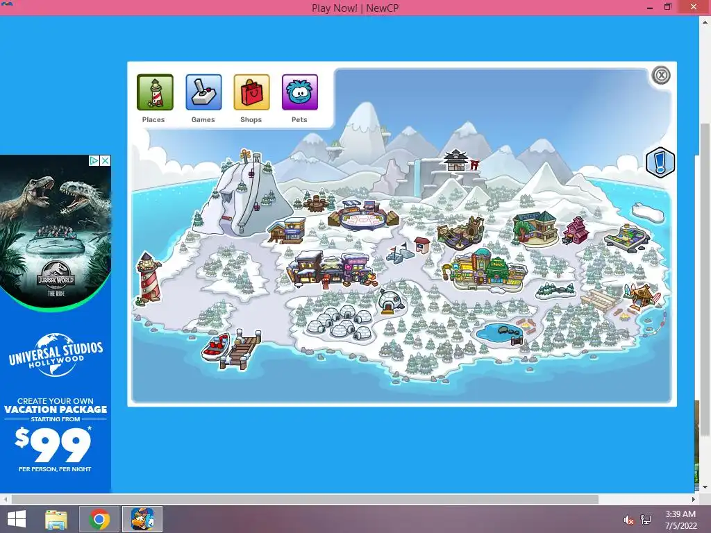Open the Jurassic World ride ad image
The height and width of the screenshot is (533, 711).
coord(56,232)
